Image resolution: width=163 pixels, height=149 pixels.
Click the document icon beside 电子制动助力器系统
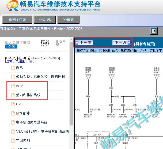[13, 122]
